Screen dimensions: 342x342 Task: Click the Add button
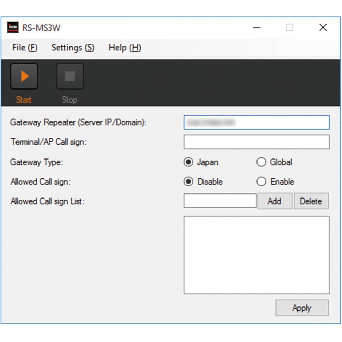275,201
